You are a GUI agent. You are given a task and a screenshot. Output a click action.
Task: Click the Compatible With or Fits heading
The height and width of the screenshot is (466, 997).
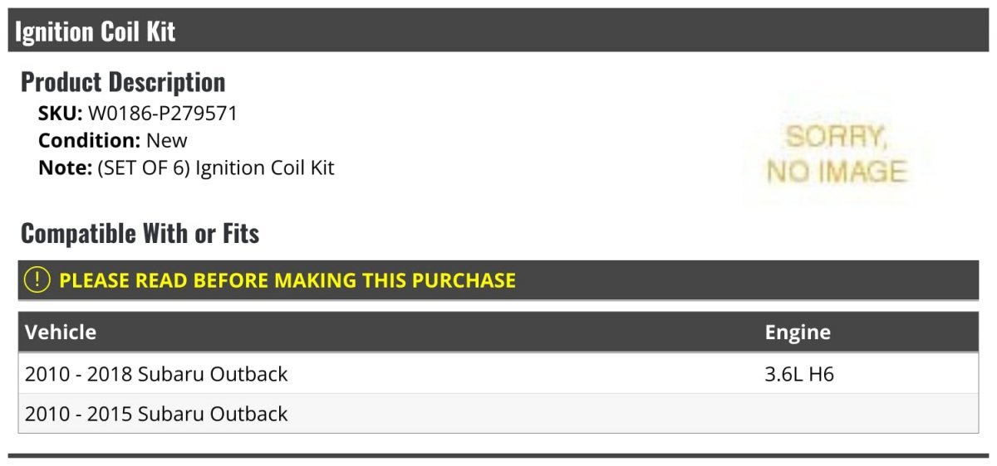pyautogui.click(x=140, y=234)
